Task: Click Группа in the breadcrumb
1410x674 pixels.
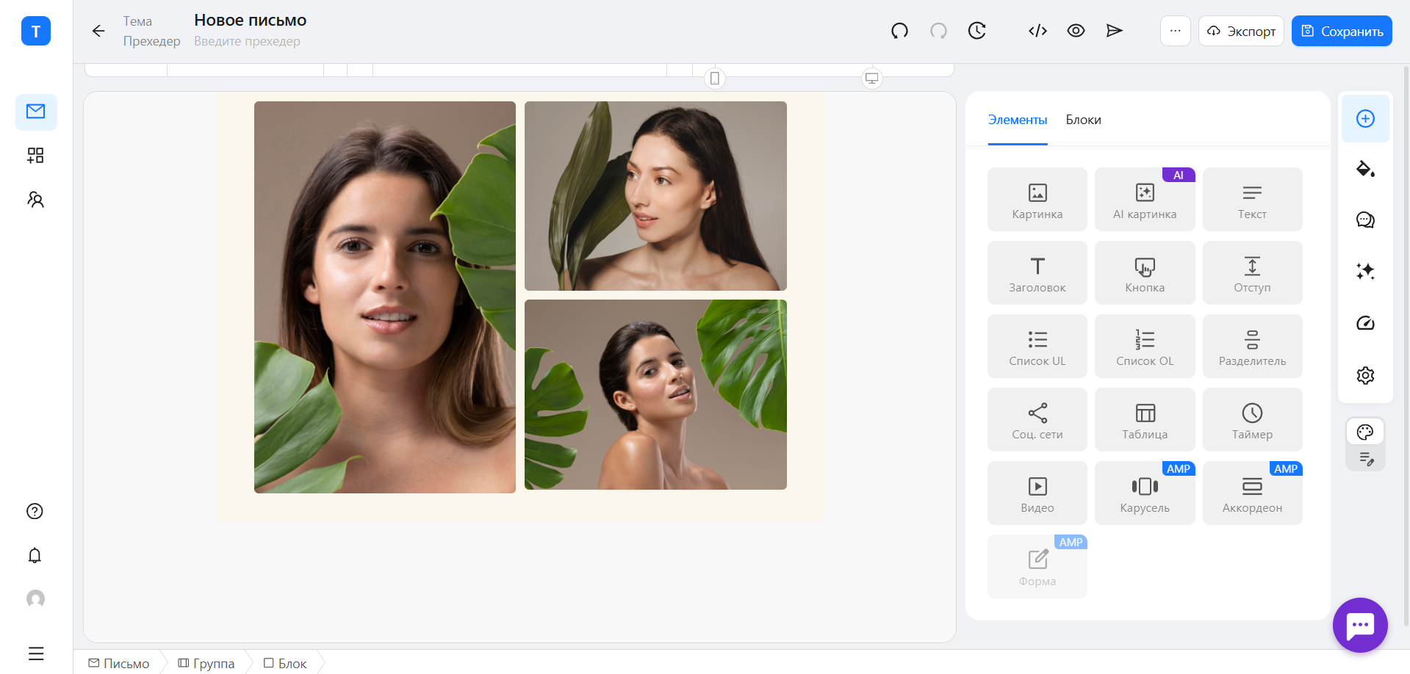Action: coord(206,663)
